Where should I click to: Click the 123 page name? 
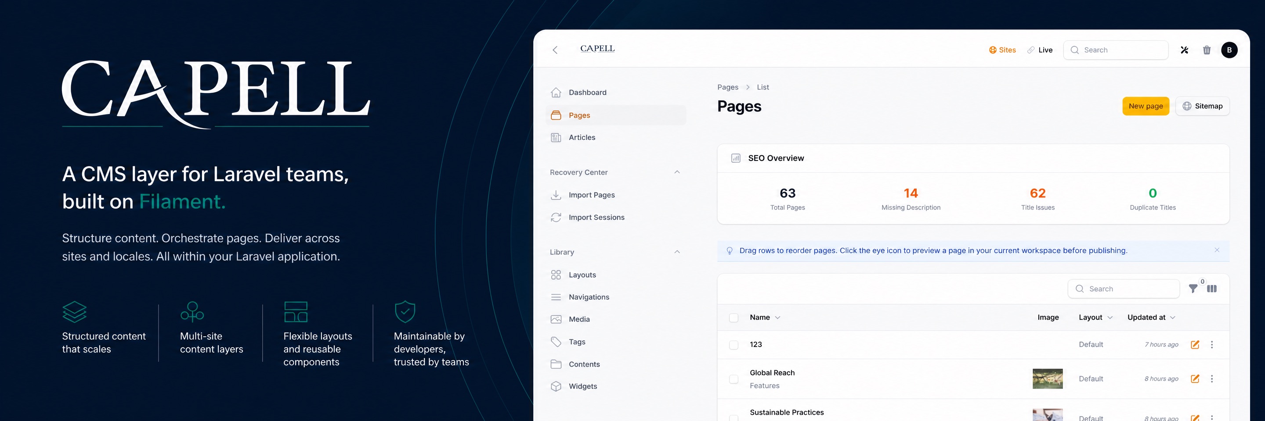click(x=756, y=345)
